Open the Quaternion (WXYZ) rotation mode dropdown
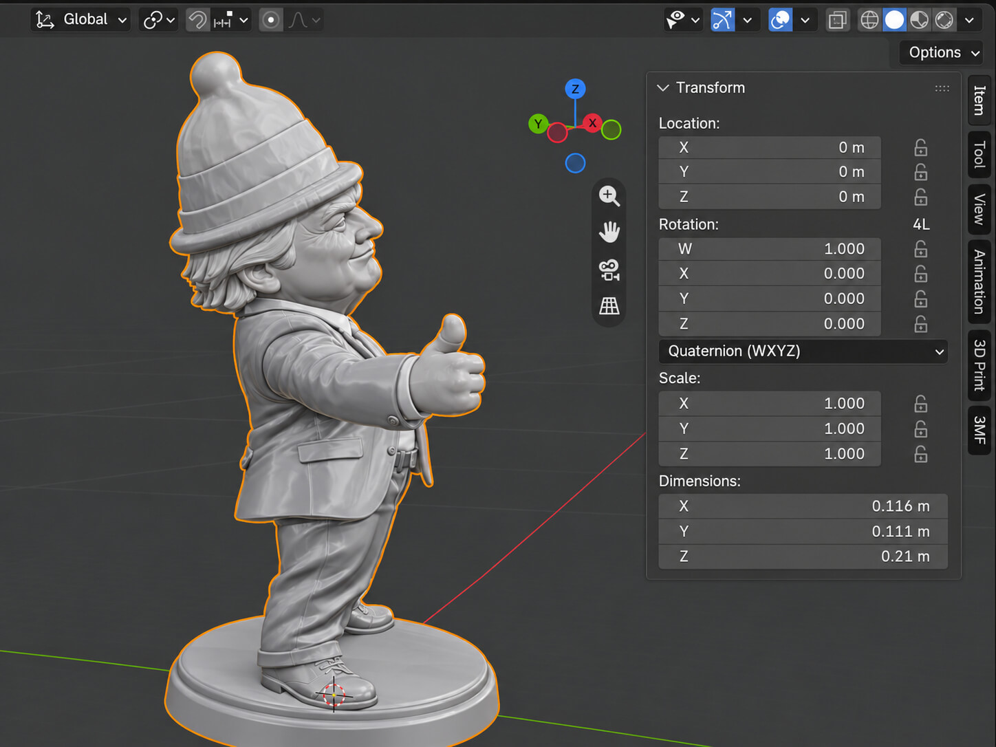The width and height of the screenshot is (996, 747). (803, 351)
